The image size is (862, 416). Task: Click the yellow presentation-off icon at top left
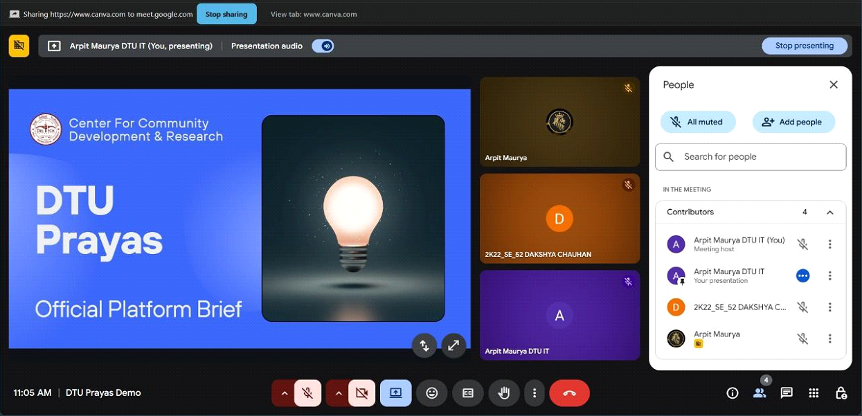click(x=19, y=46)
